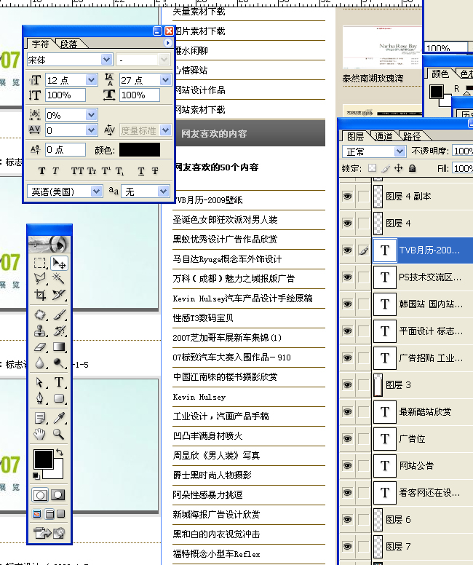This screenshot has width=473, height=565.
Task: Toggle All Caps text style
Action: click(77, 171)
